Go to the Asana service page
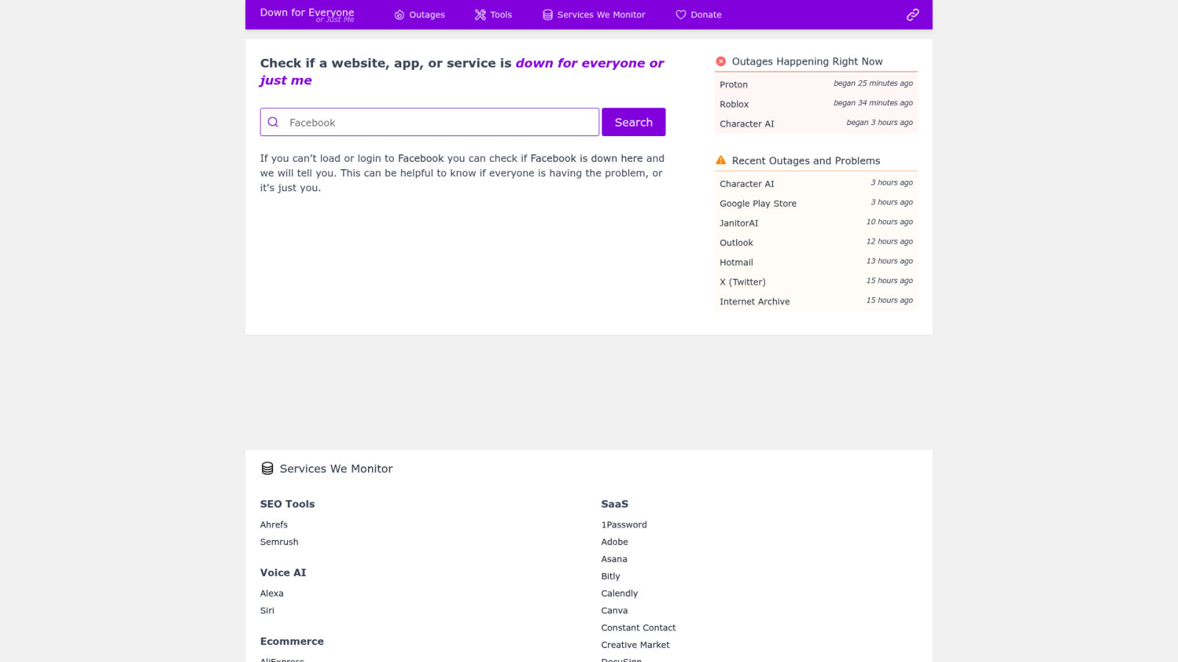1178x662 pixels. (614, 559)
